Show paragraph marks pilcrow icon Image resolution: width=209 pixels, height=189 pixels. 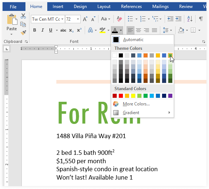click(x=201, y=19)
